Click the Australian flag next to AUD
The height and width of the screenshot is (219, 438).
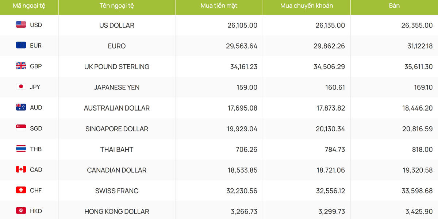pyautogui.click(x=21, y=107)
